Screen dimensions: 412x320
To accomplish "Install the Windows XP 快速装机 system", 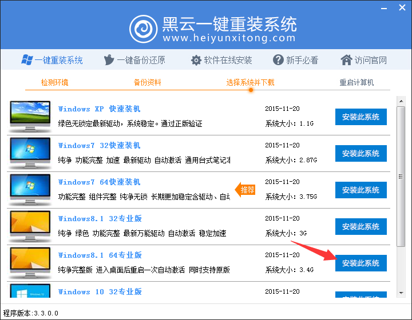I will (360, 117).
